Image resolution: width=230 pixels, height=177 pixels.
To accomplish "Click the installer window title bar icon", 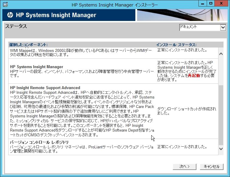I will click(5, 4).
